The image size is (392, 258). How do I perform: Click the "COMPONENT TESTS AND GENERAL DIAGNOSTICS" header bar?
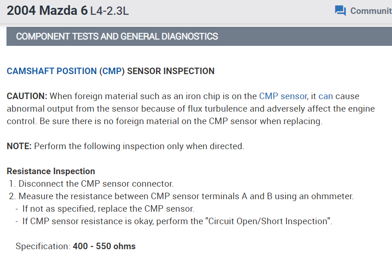[x=117, y=36]
